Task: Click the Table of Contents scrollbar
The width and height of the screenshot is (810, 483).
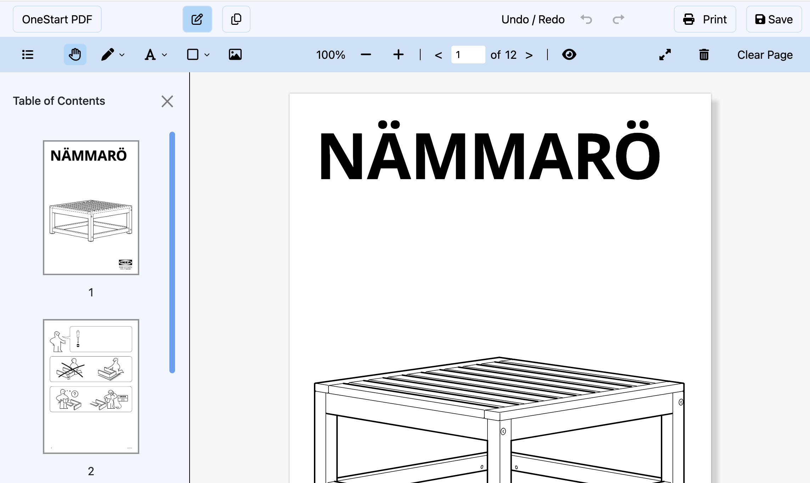Action: [x=172, y=252]
